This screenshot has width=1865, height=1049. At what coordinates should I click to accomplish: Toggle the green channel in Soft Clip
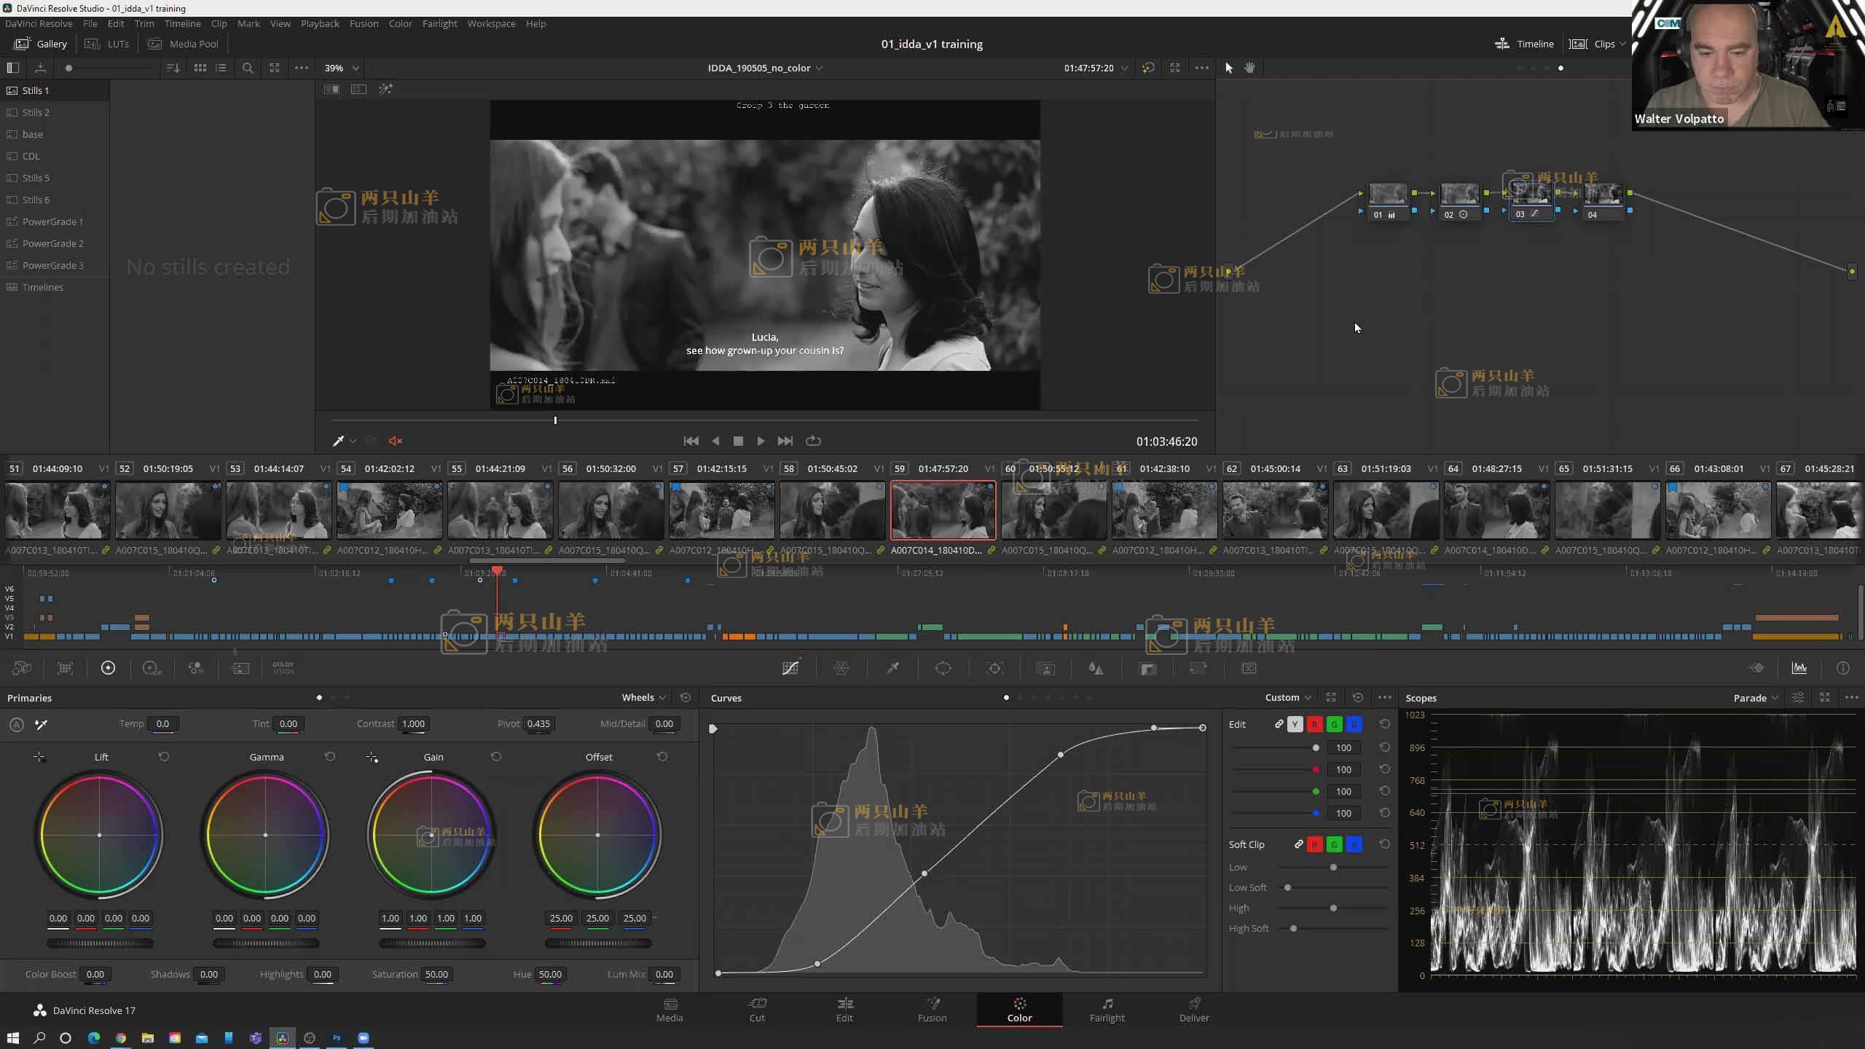point(1334,844)
